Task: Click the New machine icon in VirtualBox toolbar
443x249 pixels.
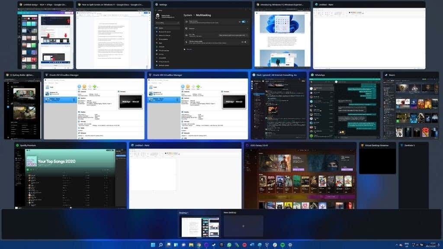Action: click(x=79, y=86)
